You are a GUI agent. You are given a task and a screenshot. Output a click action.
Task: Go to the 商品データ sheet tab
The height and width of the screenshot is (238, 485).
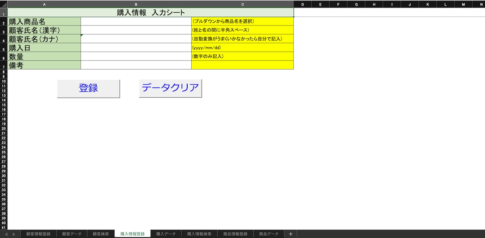pyautogui.click(x=269, y=234)
